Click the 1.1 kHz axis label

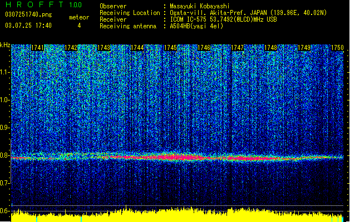coord(5,72)
